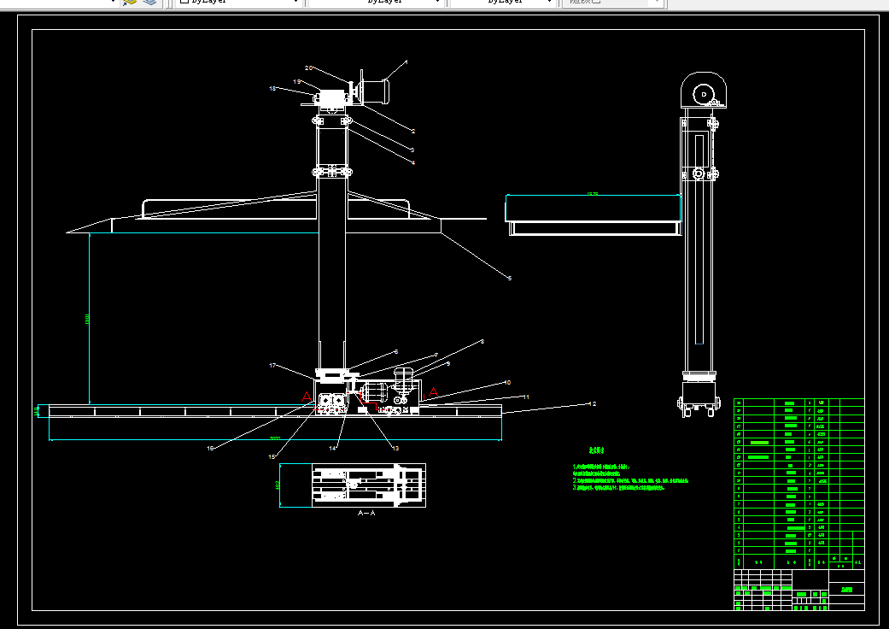Pick the green 402 dimension text
The height and width of the screenshot is (629, 889).
point(278,485)
